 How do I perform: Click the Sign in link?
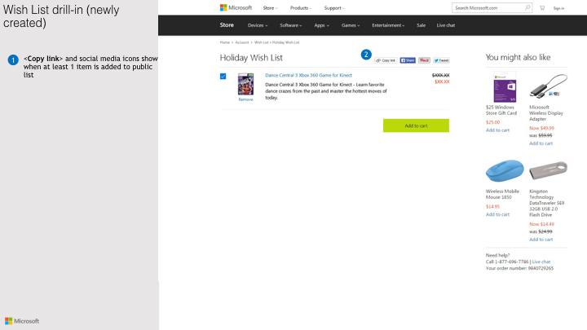tap(558, 8)
